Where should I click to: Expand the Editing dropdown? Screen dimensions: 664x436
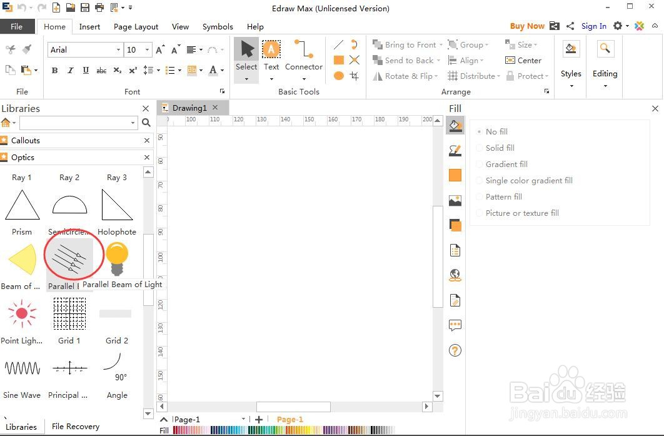point(605,86)
